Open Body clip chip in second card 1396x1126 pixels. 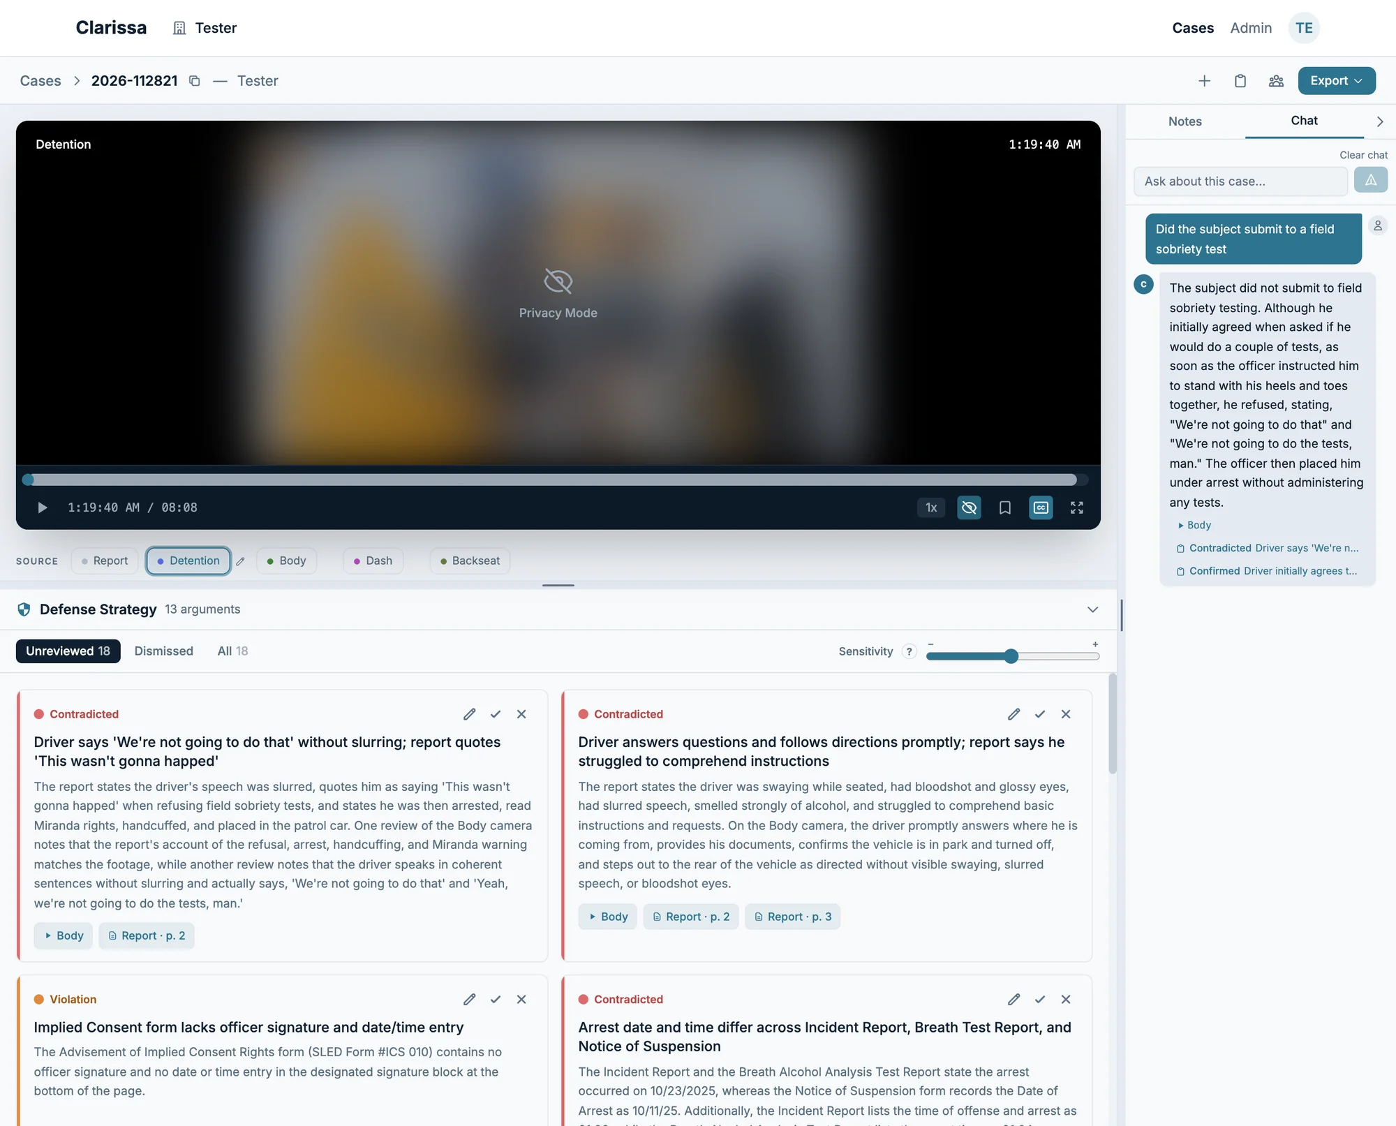(x=608, y=917)
